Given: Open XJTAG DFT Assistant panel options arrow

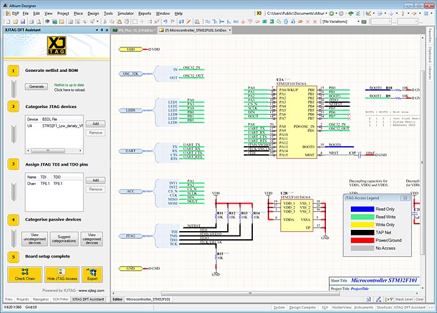Looking at the screenshot, I should tap(97, 30).
